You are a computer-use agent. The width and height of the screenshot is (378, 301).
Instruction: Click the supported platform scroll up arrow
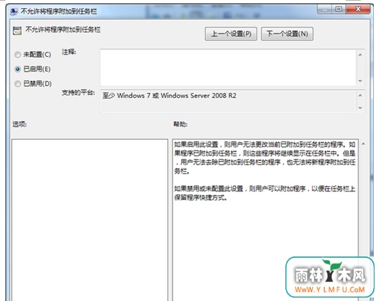[360, 96]
